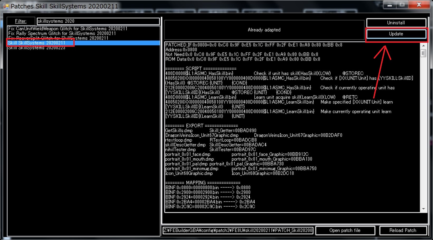The height and width of the screenshot is (240, 433).
Task: Open the patch file
Action: click(345, 230)
